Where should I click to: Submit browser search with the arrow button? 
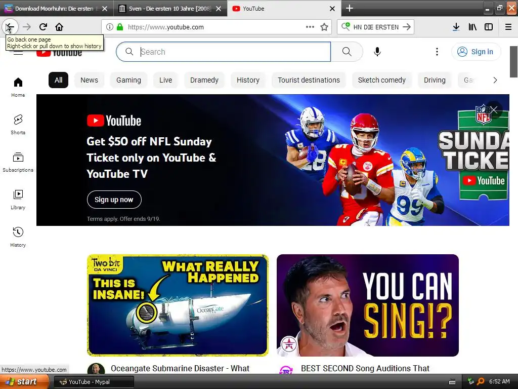[x=407, y=27]
